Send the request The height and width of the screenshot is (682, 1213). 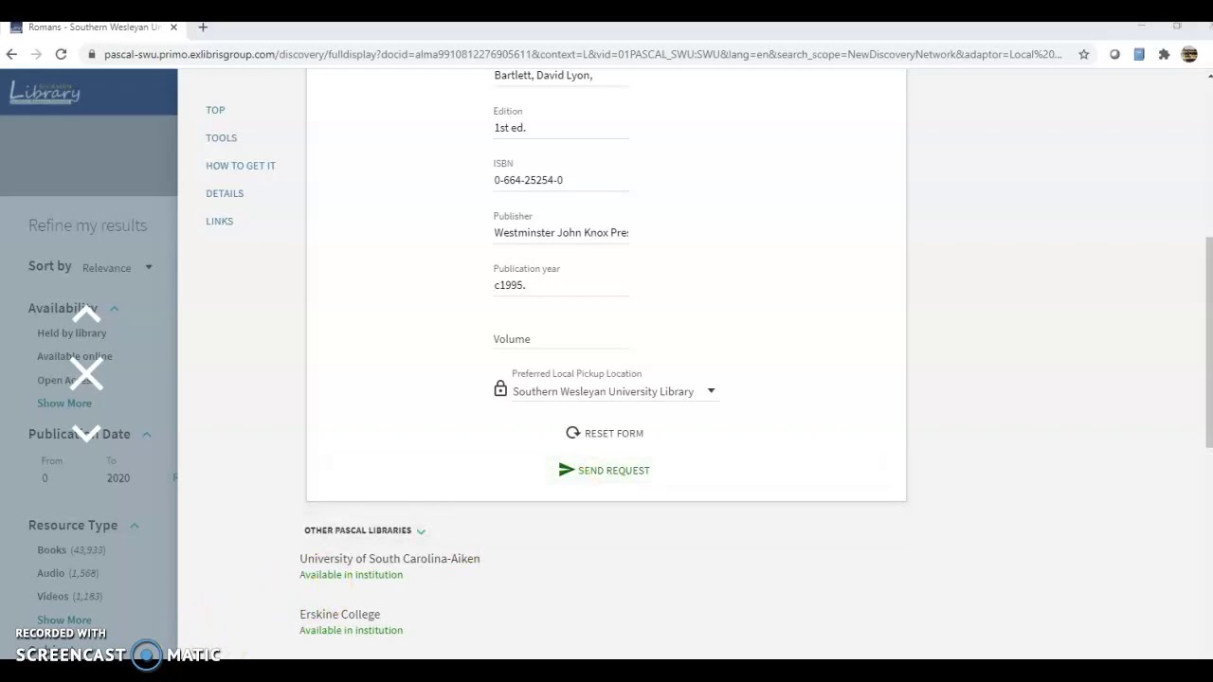605,470
